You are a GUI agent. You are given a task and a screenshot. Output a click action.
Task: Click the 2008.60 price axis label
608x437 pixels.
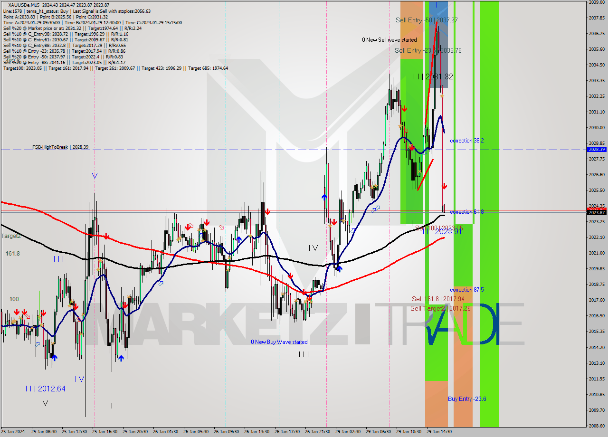tap(597, 426)
